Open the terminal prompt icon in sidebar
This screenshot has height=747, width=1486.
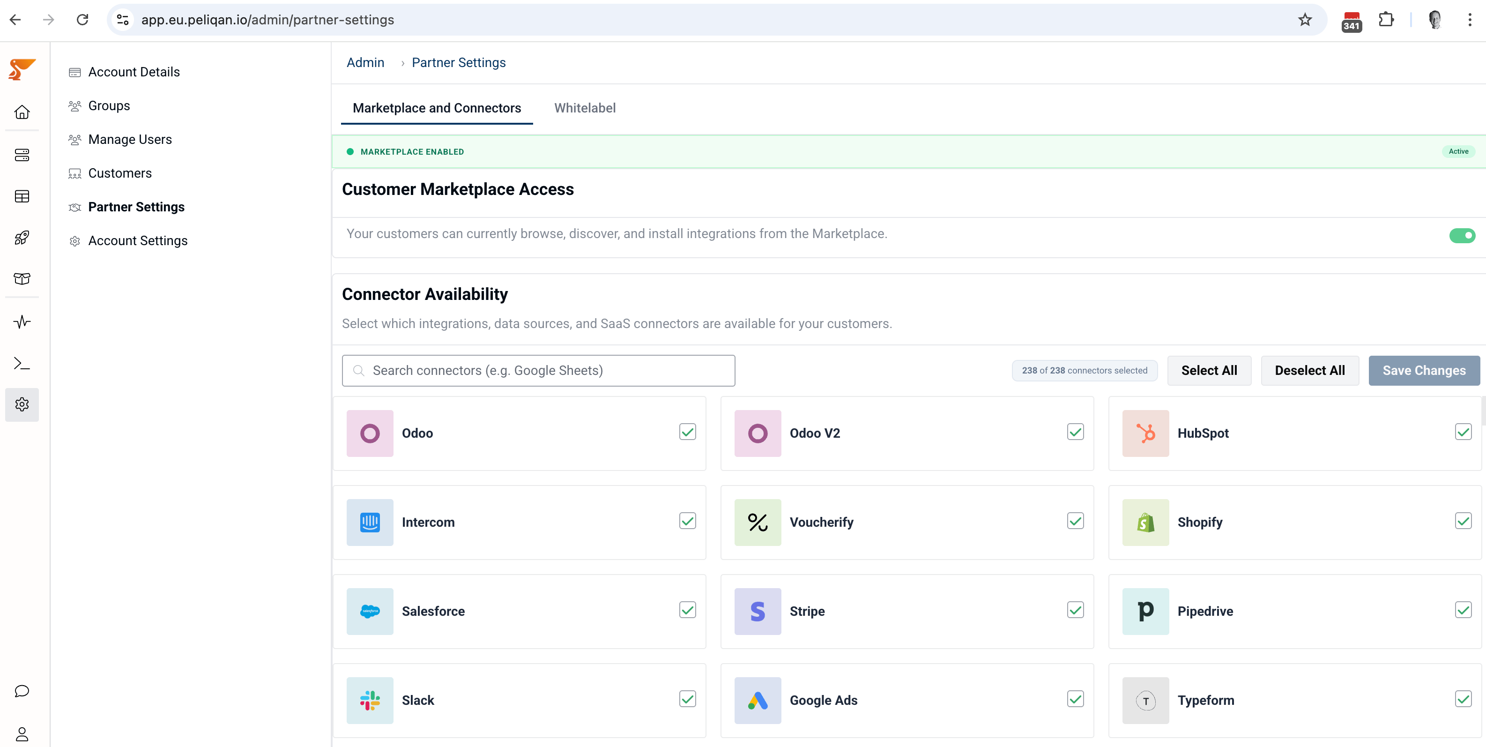tap(22, 363)
